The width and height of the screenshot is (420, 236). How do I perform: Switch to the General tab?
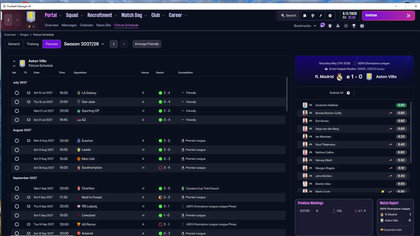point(14,44)
